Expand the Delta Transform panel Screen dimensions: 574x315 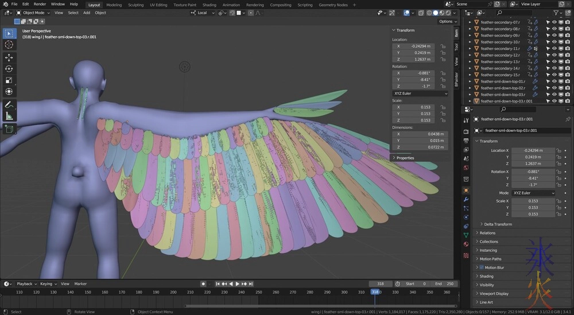(x=496, y=224)
